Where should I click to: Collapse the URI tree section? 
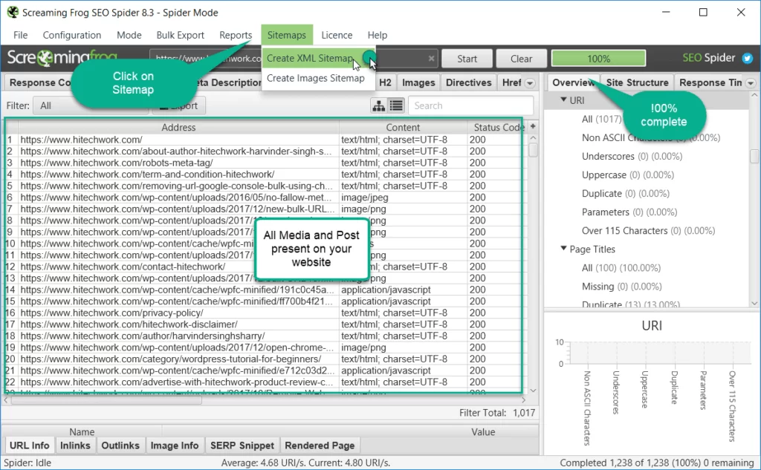(563, 100)
